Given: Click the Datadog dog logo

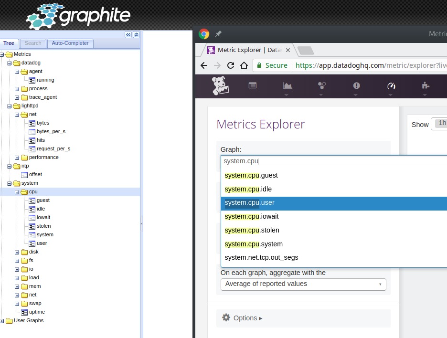Looking at the screenshot, I should tap(220, 86).
